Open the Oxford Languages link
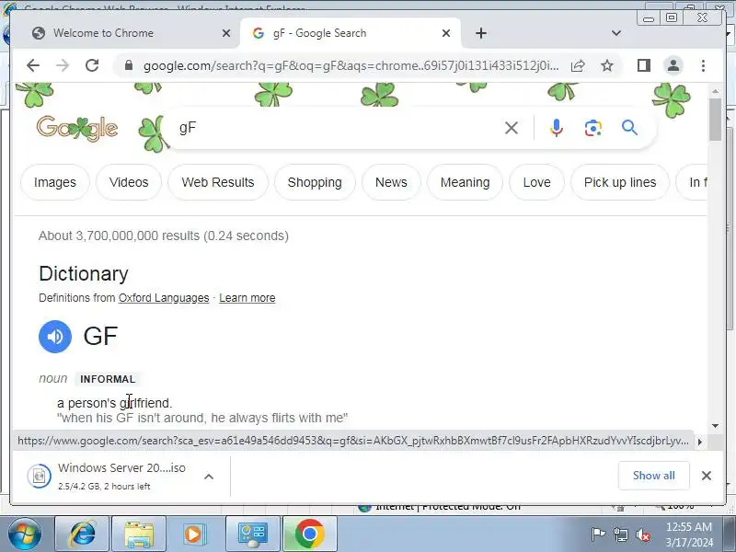Screen dimensions: 736x552 pyautogui.click(x=164, y=298)
